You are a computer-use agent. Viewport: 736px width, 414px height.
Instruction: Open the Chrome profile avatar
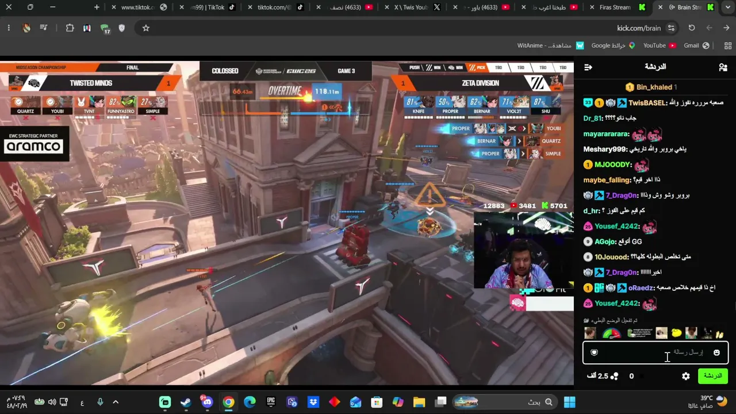click(x=26, y=28)
